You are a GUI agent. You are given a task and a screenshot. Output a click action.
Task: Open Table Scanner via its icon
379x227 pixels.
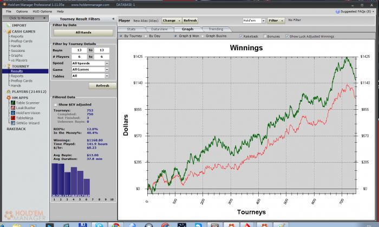coord(13,103)
